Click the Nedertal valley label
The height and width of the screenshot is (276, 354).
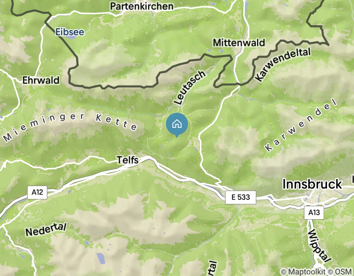[x=46, y=229]
